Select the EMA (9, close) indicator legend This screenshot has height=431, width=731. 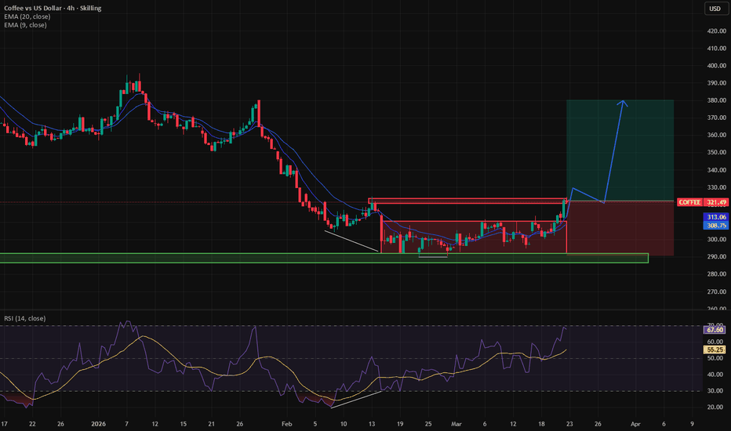25,25
